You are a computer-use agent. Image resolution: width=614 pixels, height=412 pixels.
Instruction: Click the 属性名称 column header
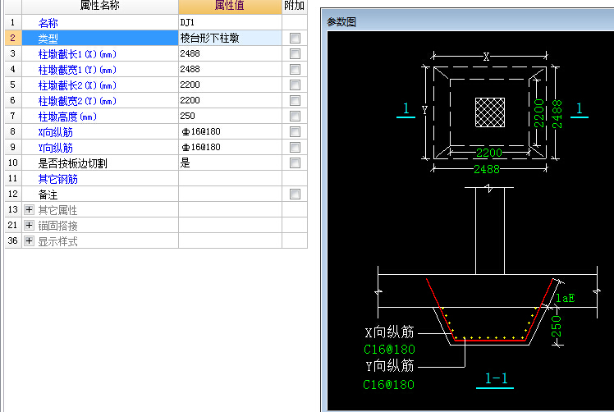(x=100, y=7)
